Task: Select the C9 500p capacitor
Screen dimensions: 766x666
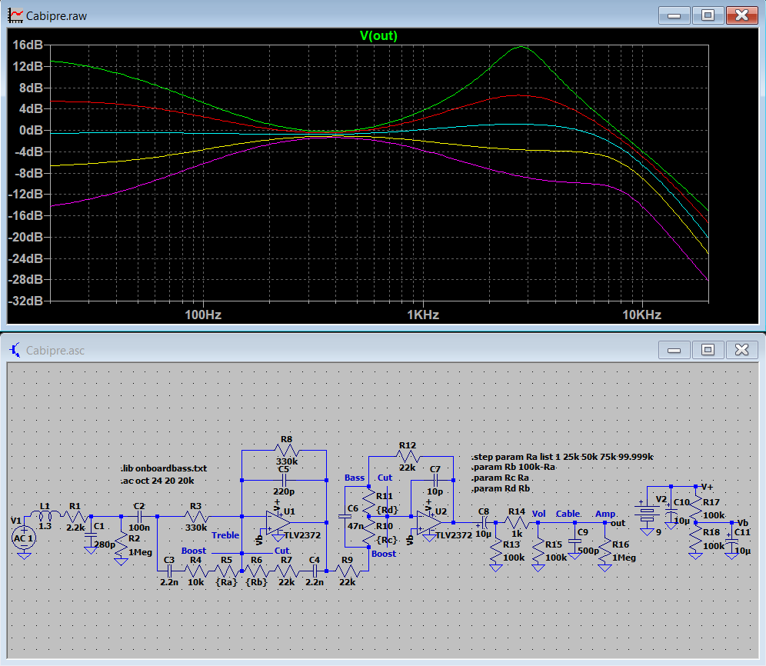Action: click(x=575, y=541)
